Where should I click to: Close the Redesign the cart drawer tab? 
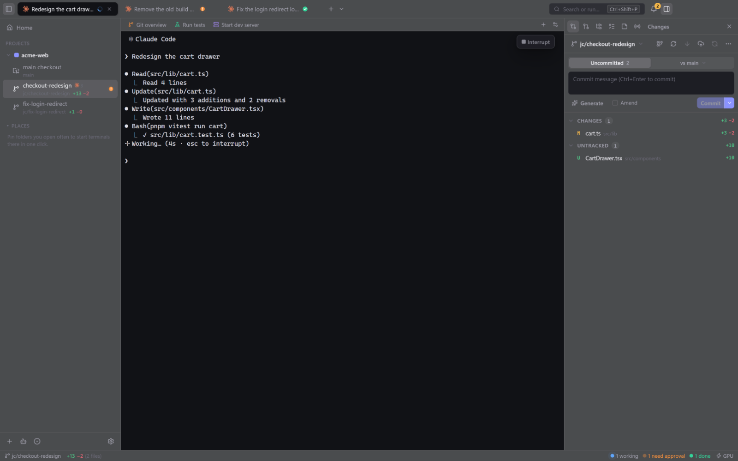click(109, 9)
